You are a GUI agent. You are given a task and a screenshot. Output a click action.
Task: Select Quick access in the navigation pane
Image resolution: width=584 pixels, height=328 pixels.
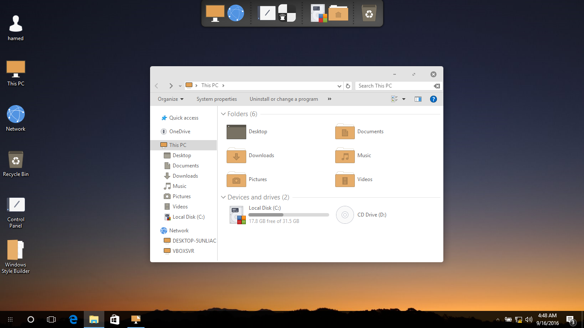(183, 118)
